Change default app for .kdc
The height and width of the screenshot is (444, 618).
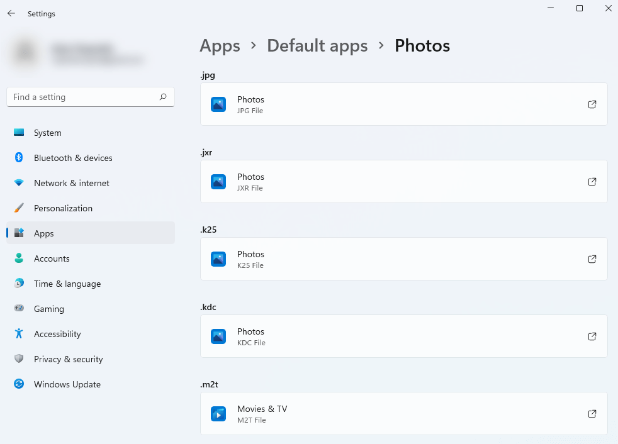point(403,336)
